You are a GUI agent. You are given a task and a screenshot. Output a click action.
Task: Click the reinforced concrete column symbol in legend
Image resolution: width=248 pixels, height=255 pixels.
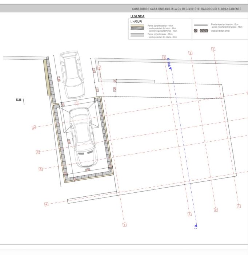tap(201, 31)
